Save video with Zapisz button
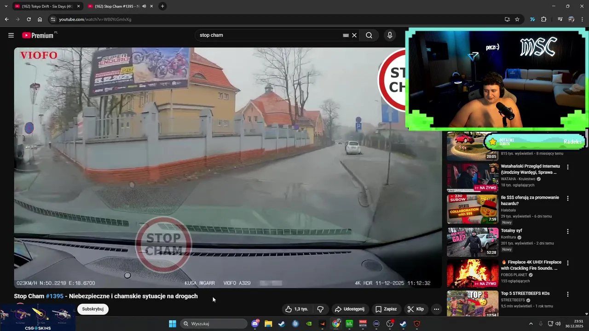This screenshot has width=589, height=331. 386,309
